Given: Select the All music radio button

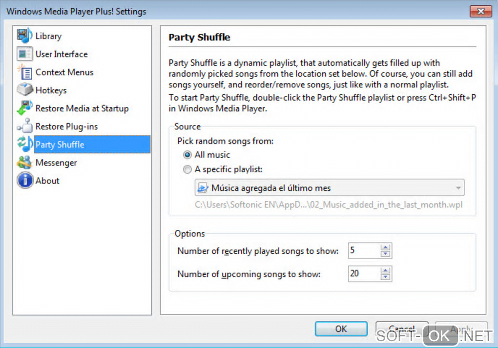Looking at the screenshot, I should 187,155.
